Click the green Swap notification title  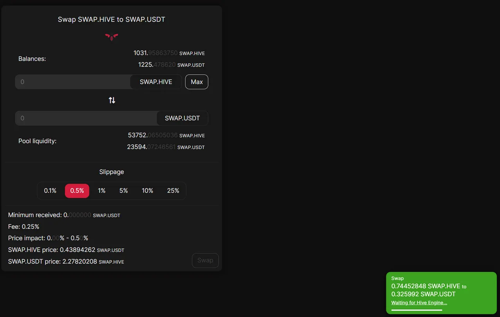(x=397, y=278)
